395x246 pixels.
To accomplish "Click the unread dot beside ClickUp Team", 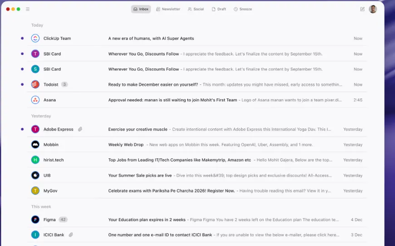I will 22,38.
